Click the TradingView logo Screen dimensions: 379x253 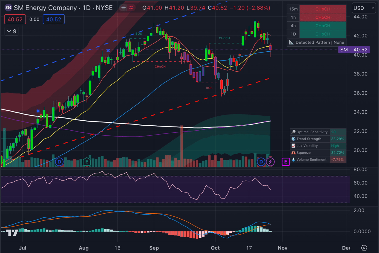pyautogui.click(x=12, y=233)
